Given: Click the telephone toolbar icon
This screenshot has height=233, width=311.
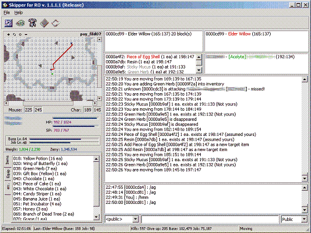Looking at the screenshot, I should click(x=33, y=22).
